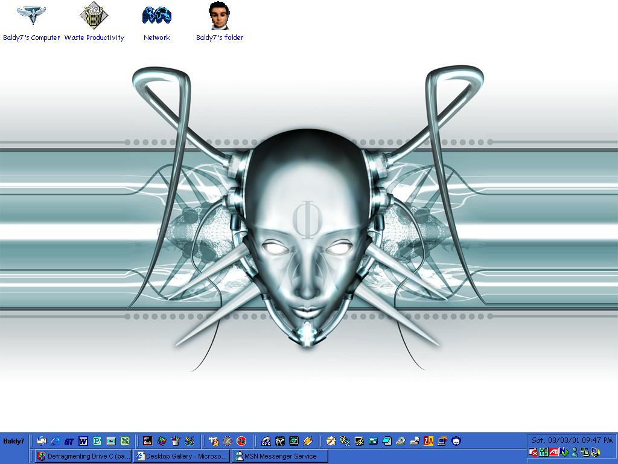Switch to Desktop Gallery browser window

tap(182, 456)
